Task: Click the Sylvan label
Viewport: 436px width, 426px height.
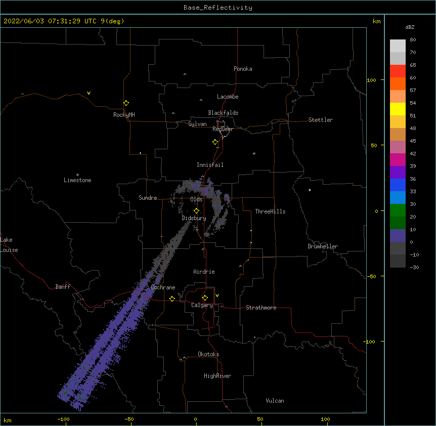Action: [197, 124]
